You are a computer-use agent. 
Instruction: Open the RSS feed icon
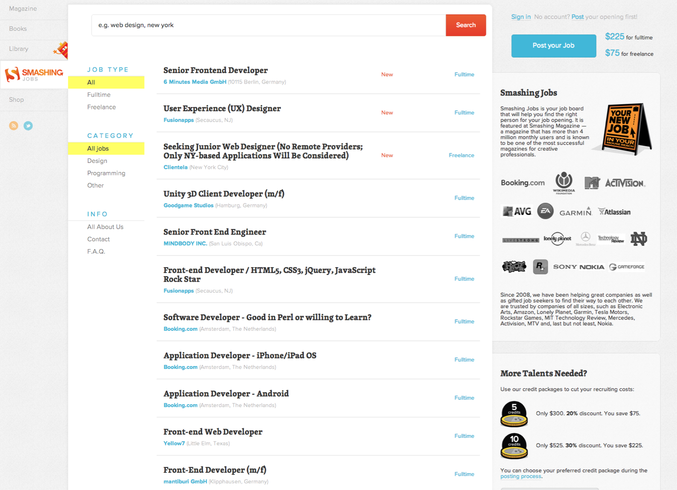click(x=14, y=126)
